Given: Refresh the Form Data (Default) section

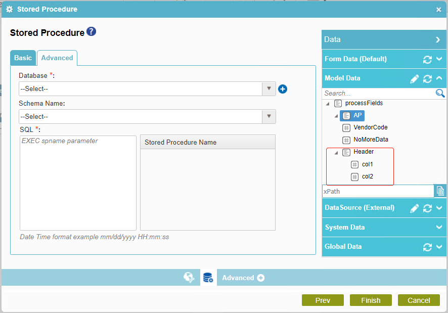Looking at the screenshot, I should pyautogui.click(x=427, y=59).
